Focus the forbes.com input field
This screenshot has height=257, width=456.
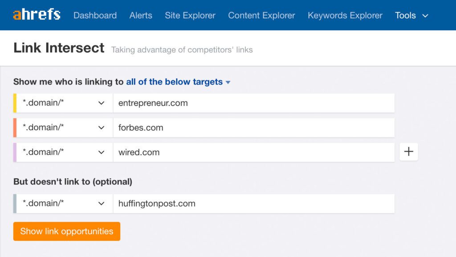pos(253,128)
